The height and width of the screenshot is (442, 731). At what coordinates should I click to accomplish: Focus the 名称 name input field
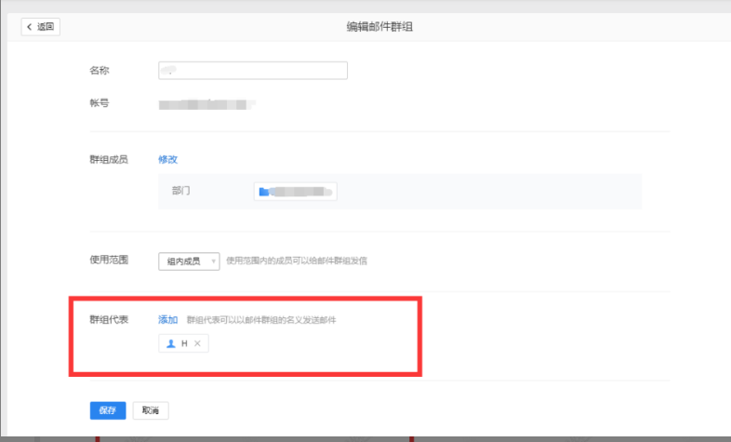pos(253,71)
